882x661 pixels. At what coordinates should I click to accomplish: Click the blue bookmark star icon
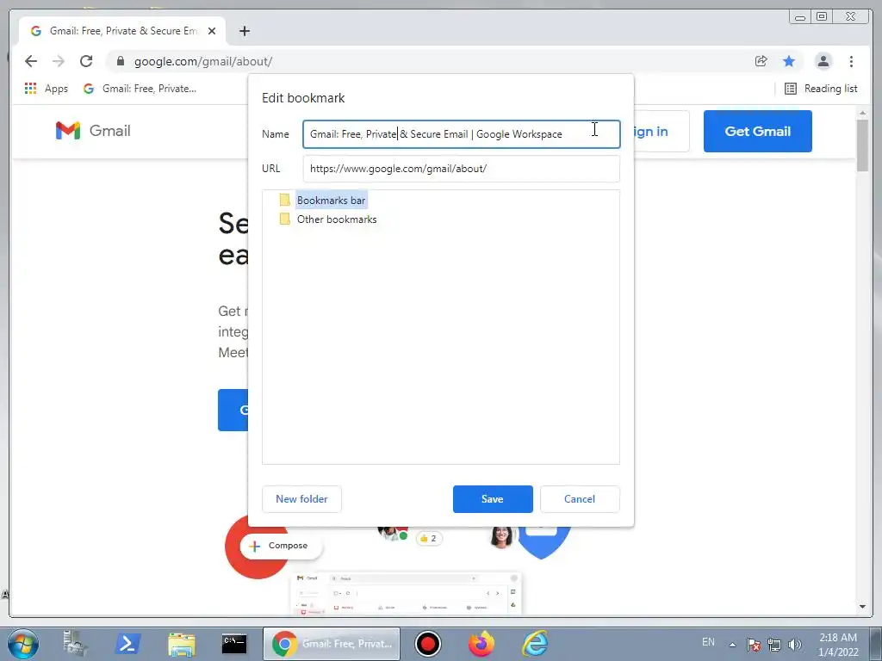tap(789, 61)
